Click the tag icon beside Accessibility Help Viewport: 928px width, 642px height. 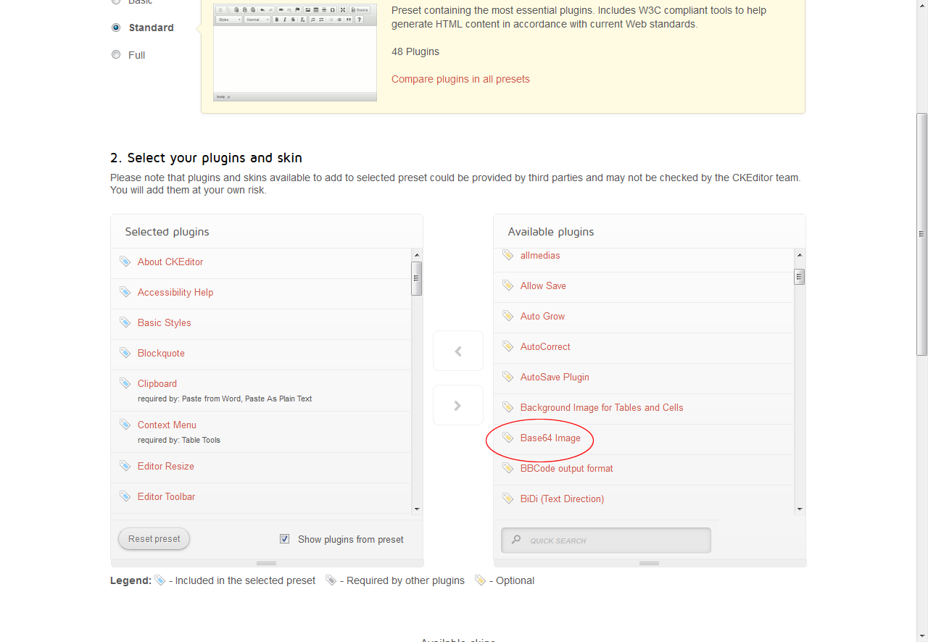(x=125, y=292)
